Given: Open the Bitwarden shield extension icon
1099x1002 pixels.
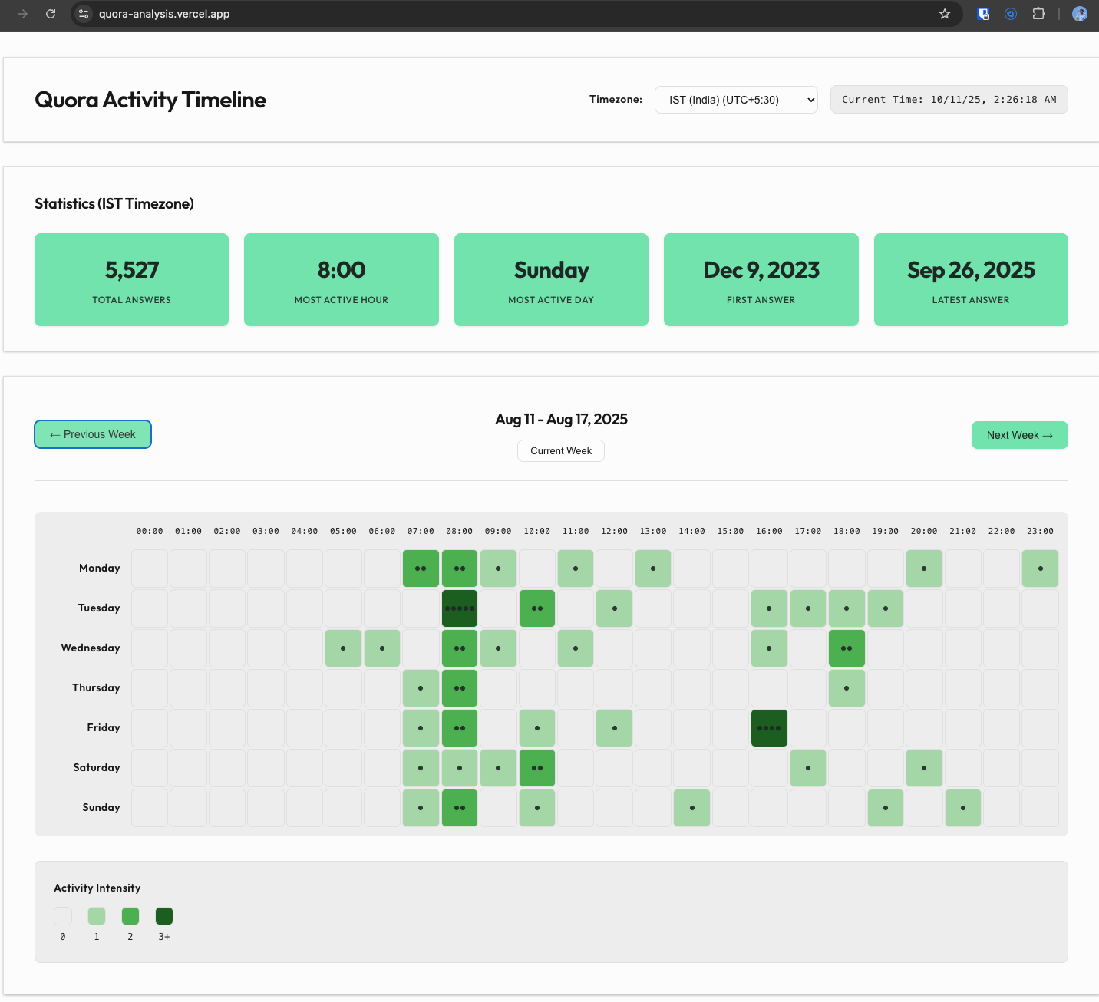Looking at the screenshot, I should 983,14.
